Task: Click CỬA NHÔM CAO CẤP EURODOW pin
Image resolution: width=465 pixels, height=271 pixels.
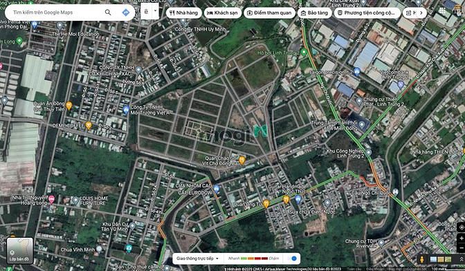Action: 217,188
